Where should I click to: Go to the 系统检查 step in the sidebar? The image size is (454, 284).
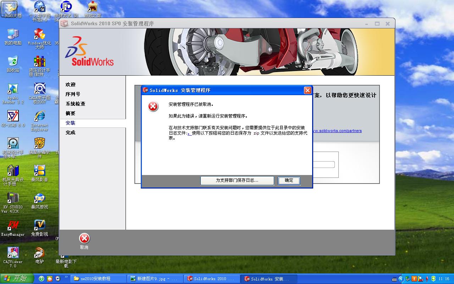[75, 104]
